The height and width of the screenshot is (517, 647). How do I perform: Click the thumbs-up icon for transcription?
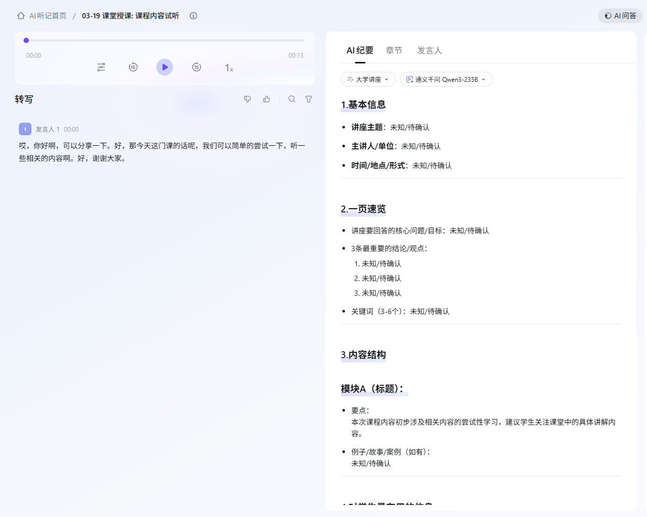[266, 99]
